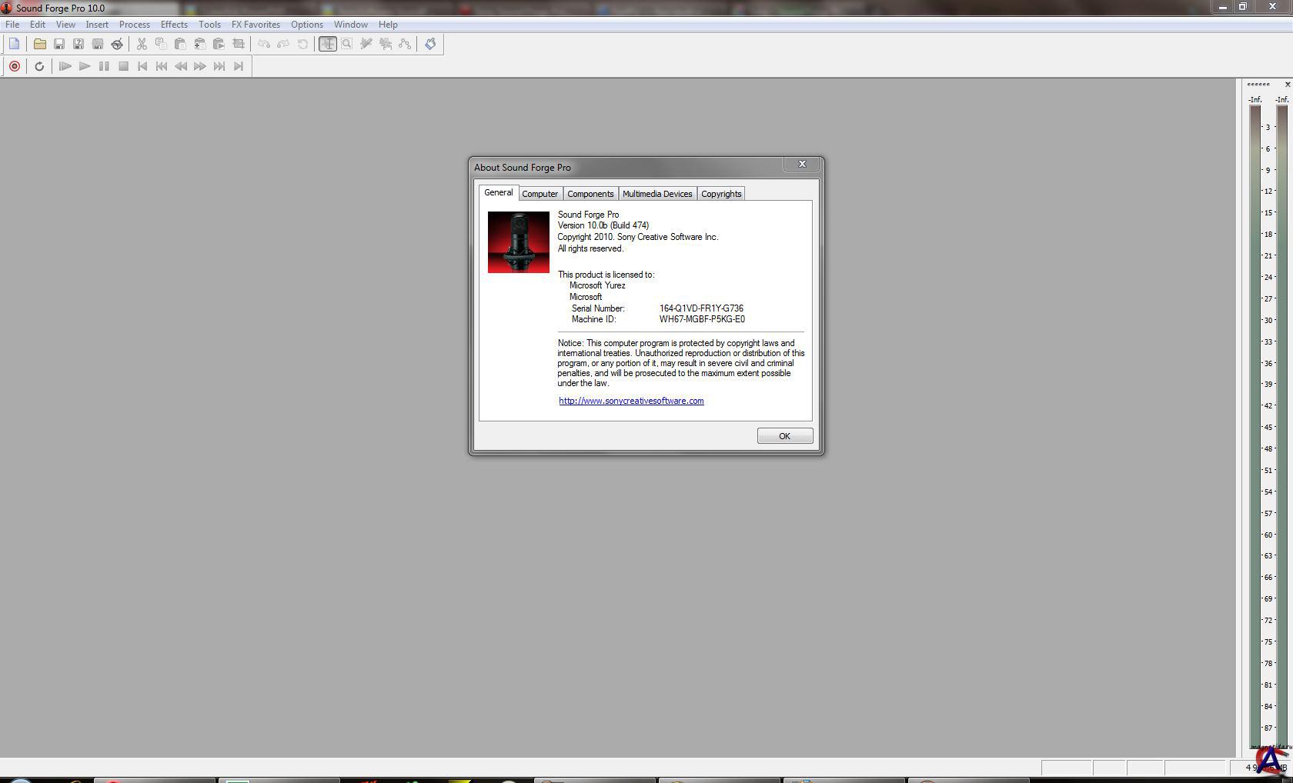Click the Machine ID WH67-MGBF-P5KG-E0
1293x783 pixels.
(702, 319)
